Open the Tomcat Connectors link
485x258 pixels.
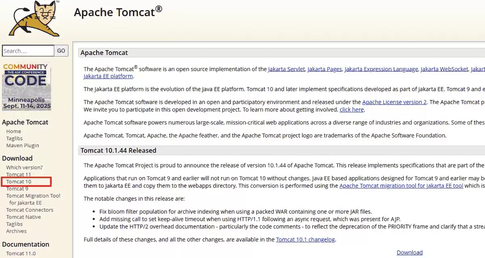click(x=30, y=209)
